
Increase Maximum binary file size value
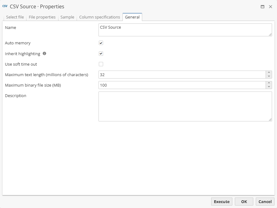pyautogui.click(x=269, y=83)
